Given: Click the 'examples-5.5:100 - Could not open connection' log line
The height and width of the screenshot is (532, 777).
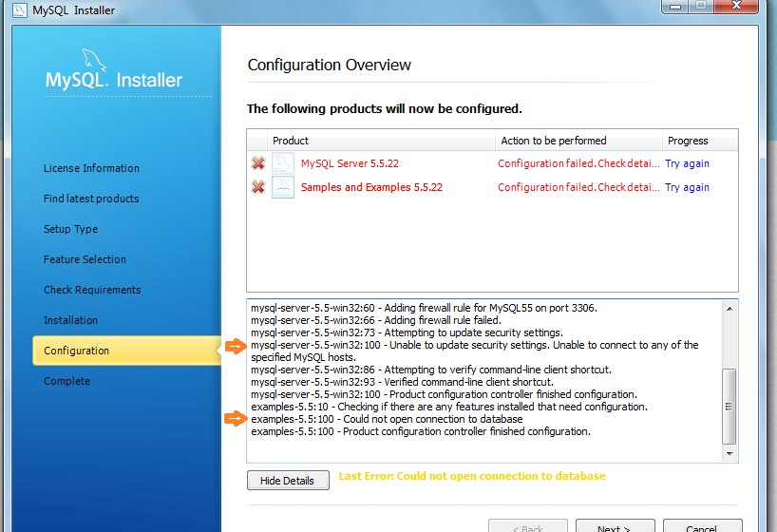Looking at the screenshot, I should point(387,420).
